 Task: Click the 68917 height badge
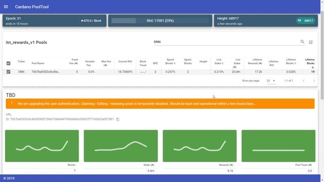pos(306,21)
